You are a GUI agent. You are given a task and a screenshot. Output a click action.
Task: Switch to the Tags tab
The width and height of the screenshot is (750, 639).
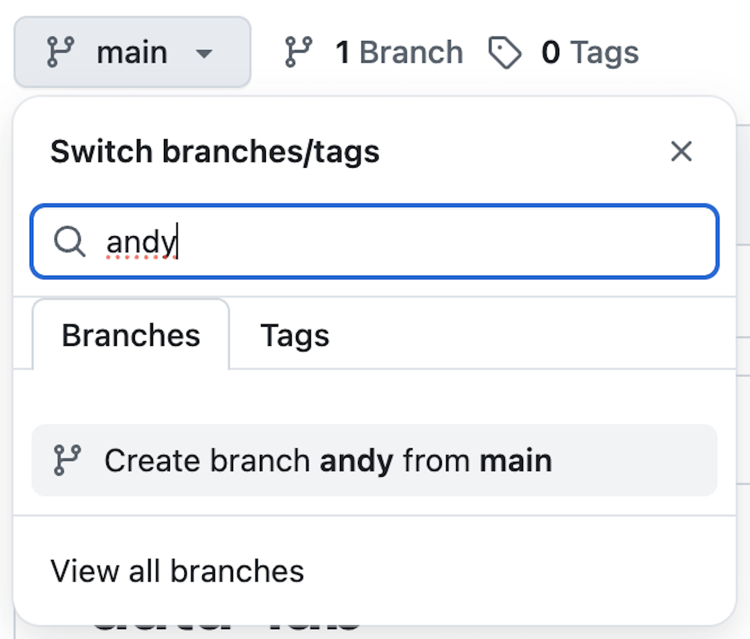pyautogui.click(x=294, y=335)
